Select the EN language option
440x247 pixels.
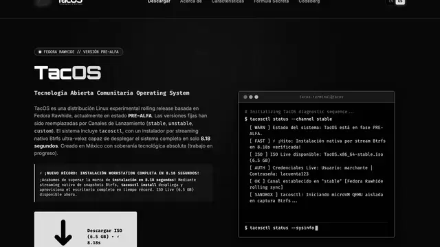(391, 1)
